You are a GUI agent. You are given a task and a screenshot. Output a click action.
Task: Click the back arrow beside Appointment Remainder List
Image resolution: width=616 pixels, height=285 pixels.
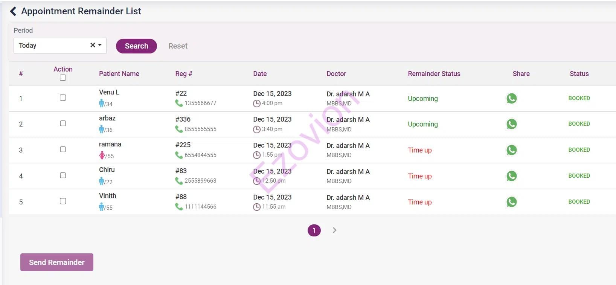click(x=13, y=11)
